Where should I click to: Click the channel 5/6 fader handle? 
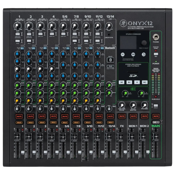[62, 137]
